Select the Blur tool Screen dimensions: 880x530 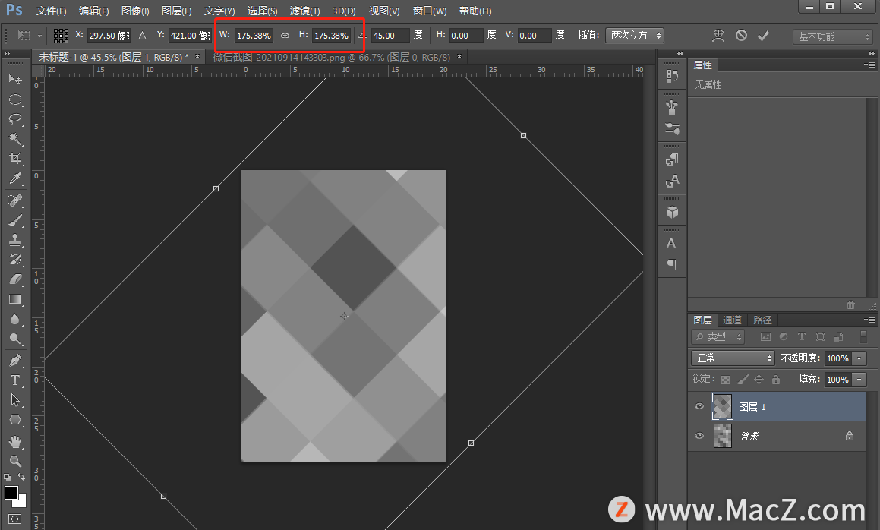coord(15,319)
